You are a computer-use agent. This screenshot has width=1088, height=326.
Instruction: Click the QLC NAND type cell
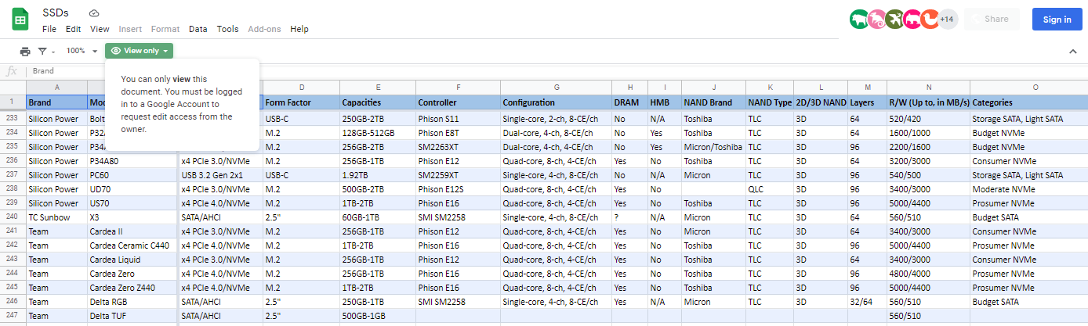770,189
